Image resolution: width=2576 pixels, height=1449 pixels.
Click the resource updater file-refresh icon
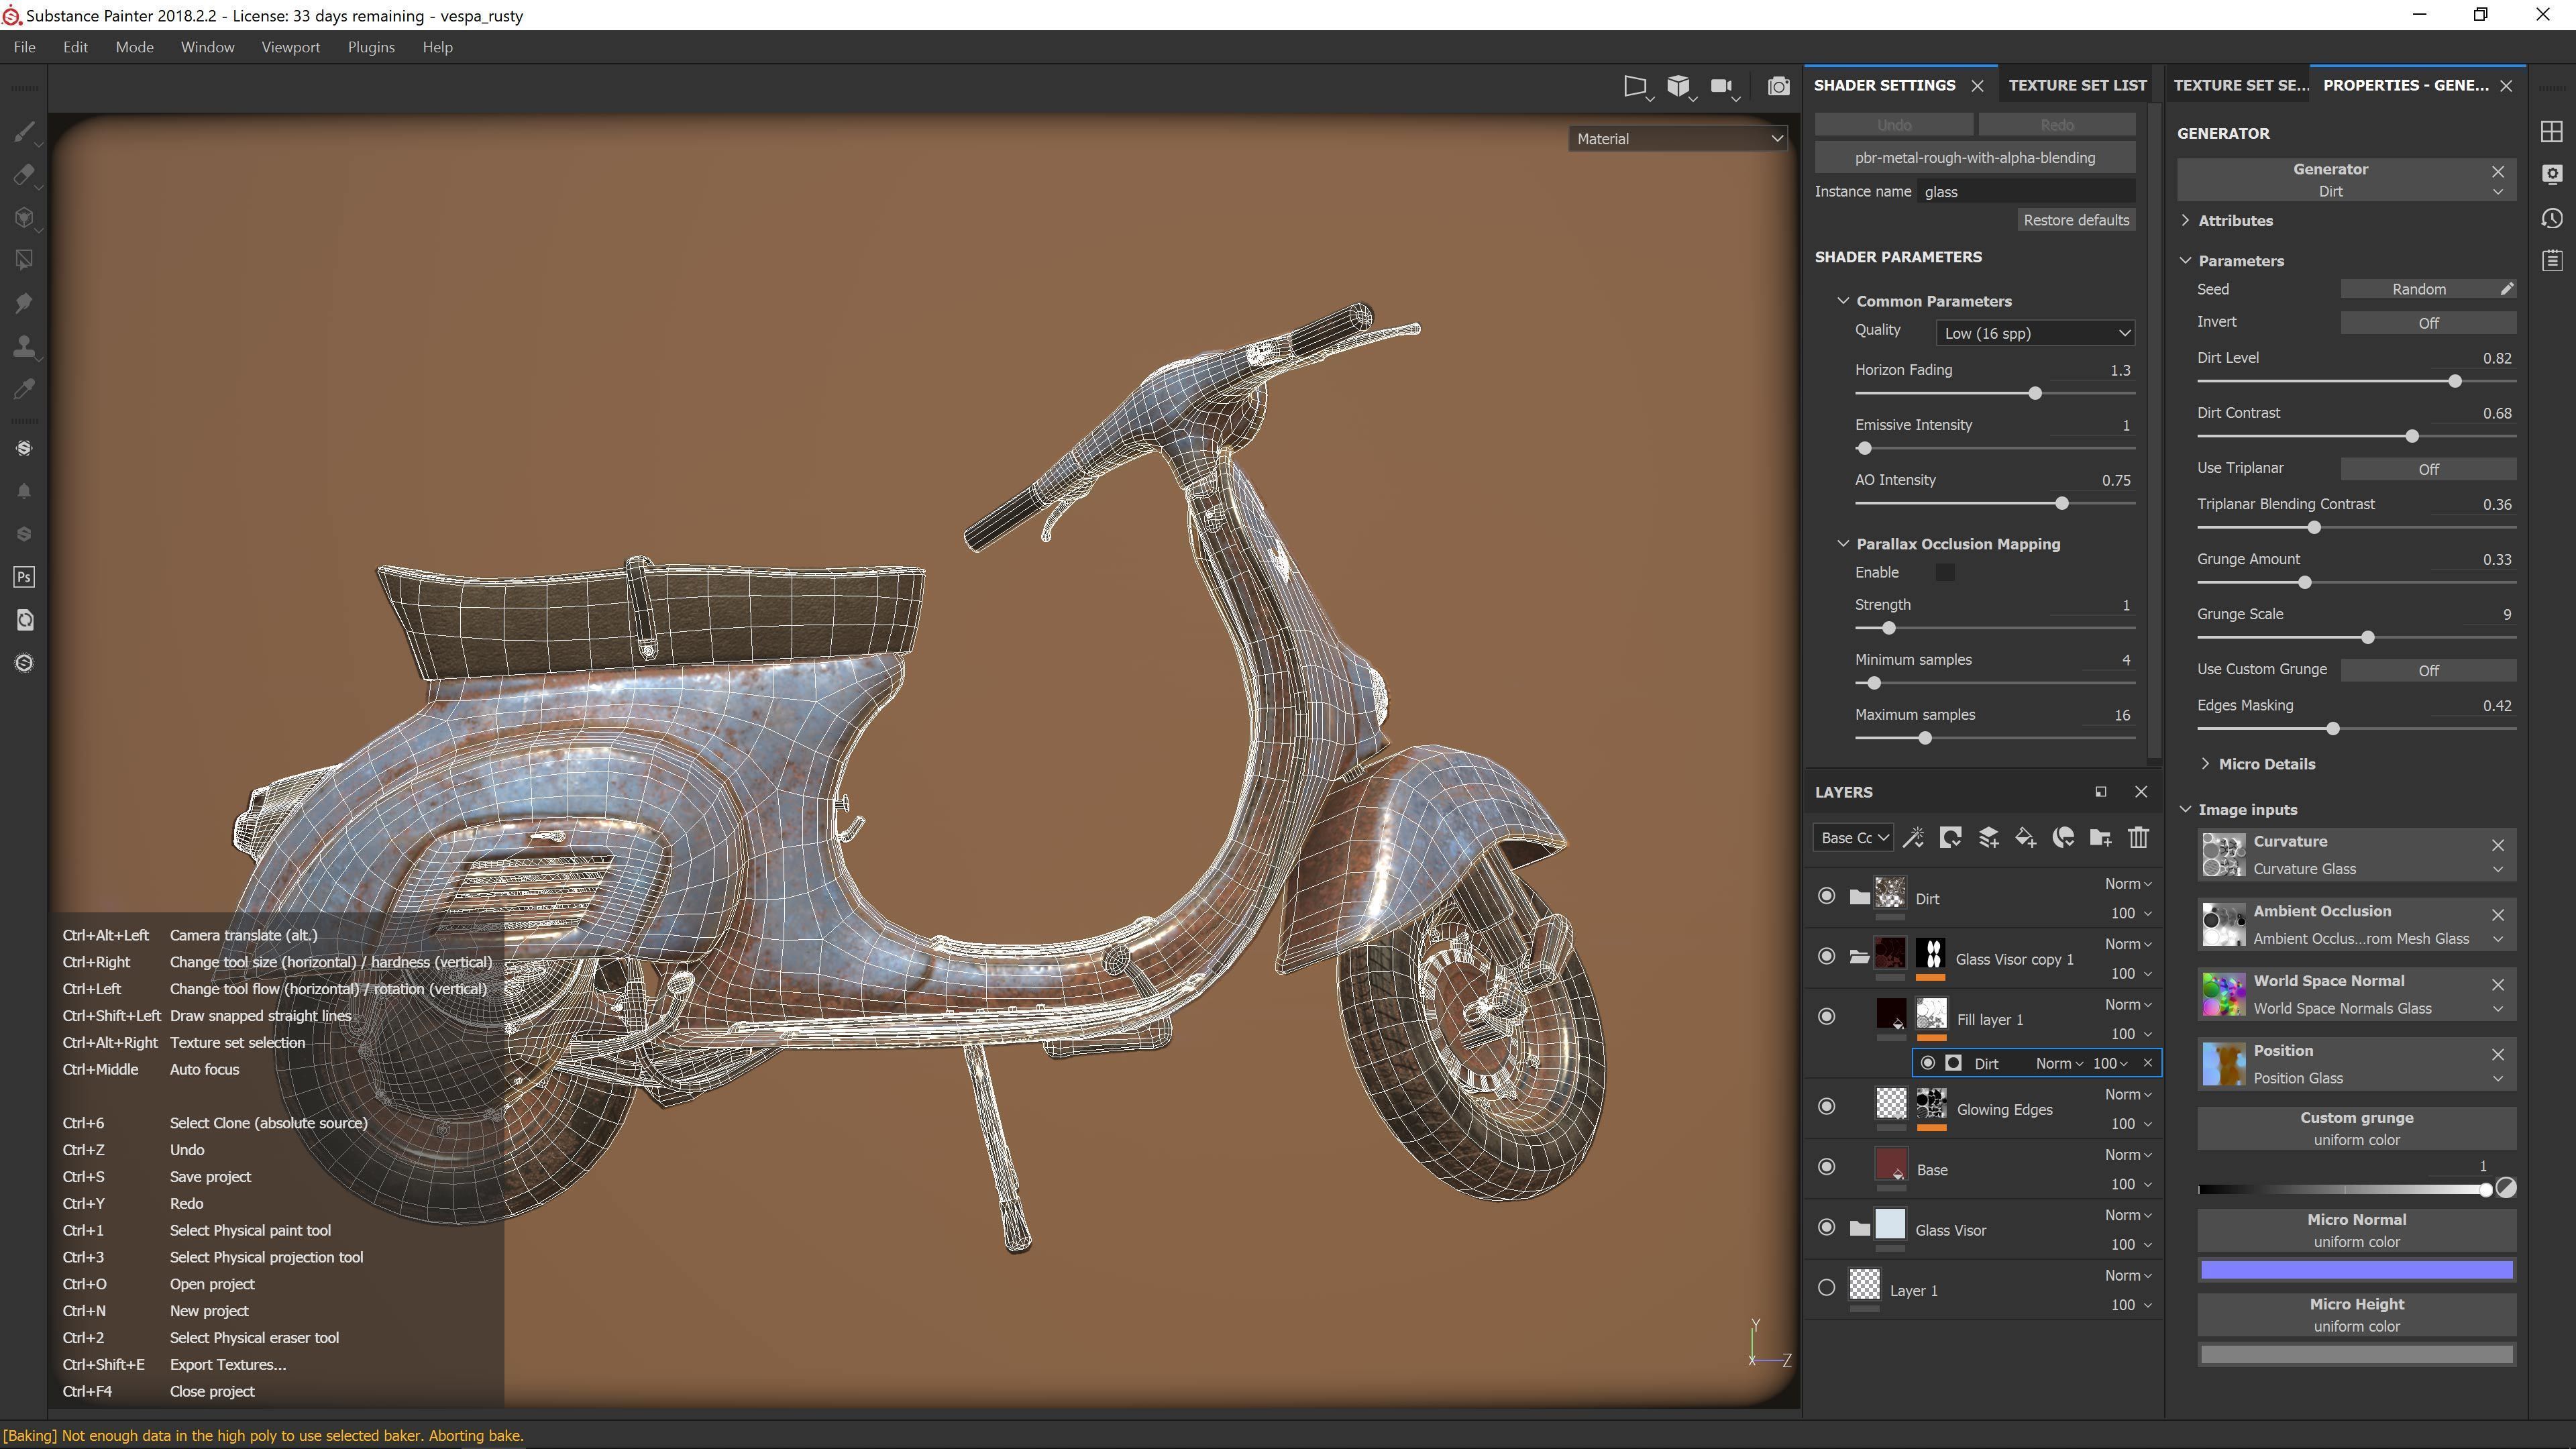tap(24, 620)
